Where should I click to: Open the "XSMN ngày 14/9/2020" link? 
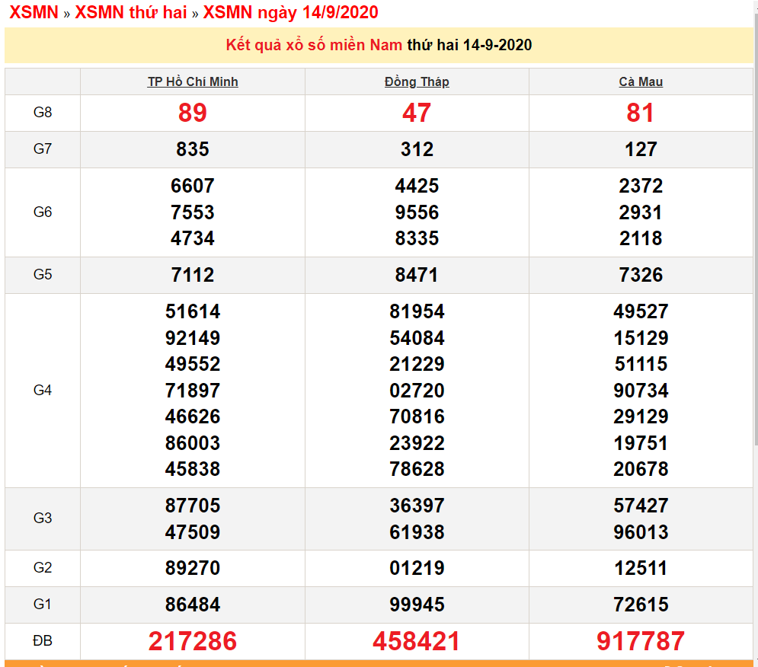point(289,12)
